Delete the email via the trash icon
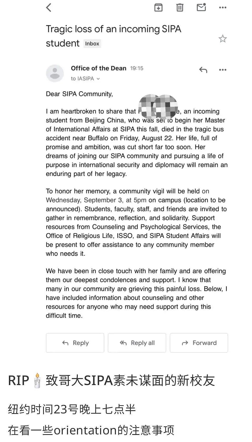This screenshot has height=442, width=252. coord(180,7)
